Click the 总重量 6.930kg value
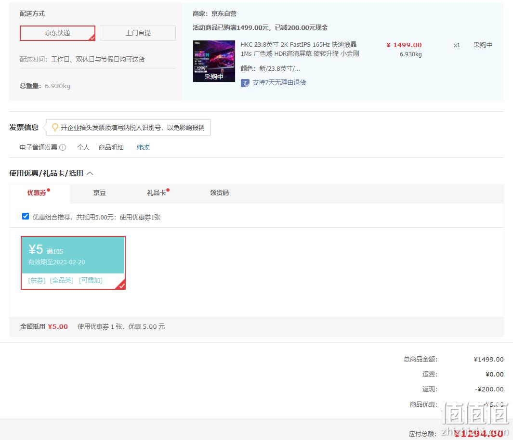This screenshot has height=440, width=513. pyautogui.click(x=58, y=86)
